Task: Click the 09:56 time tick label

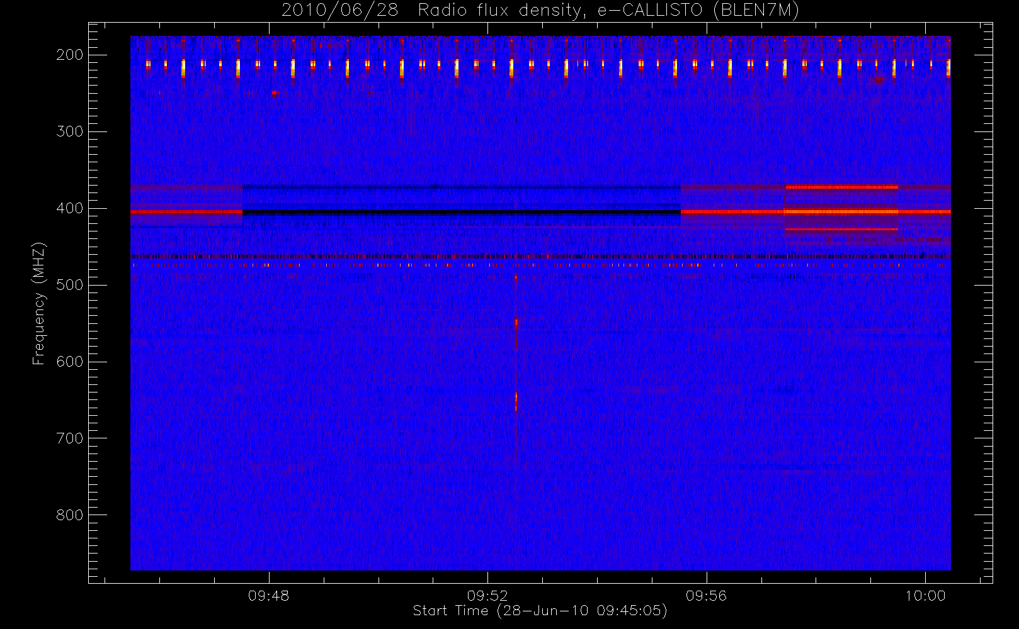Action: pos(706,596)
